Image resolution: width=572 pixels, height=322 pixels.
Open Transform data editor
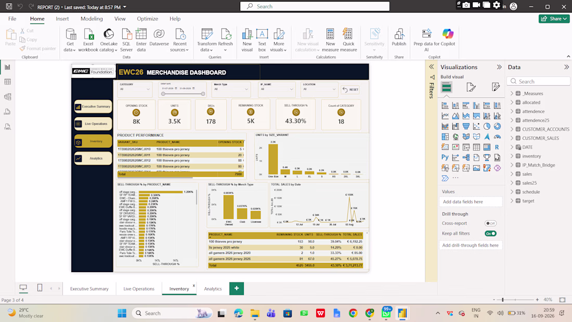coord(207,40)
